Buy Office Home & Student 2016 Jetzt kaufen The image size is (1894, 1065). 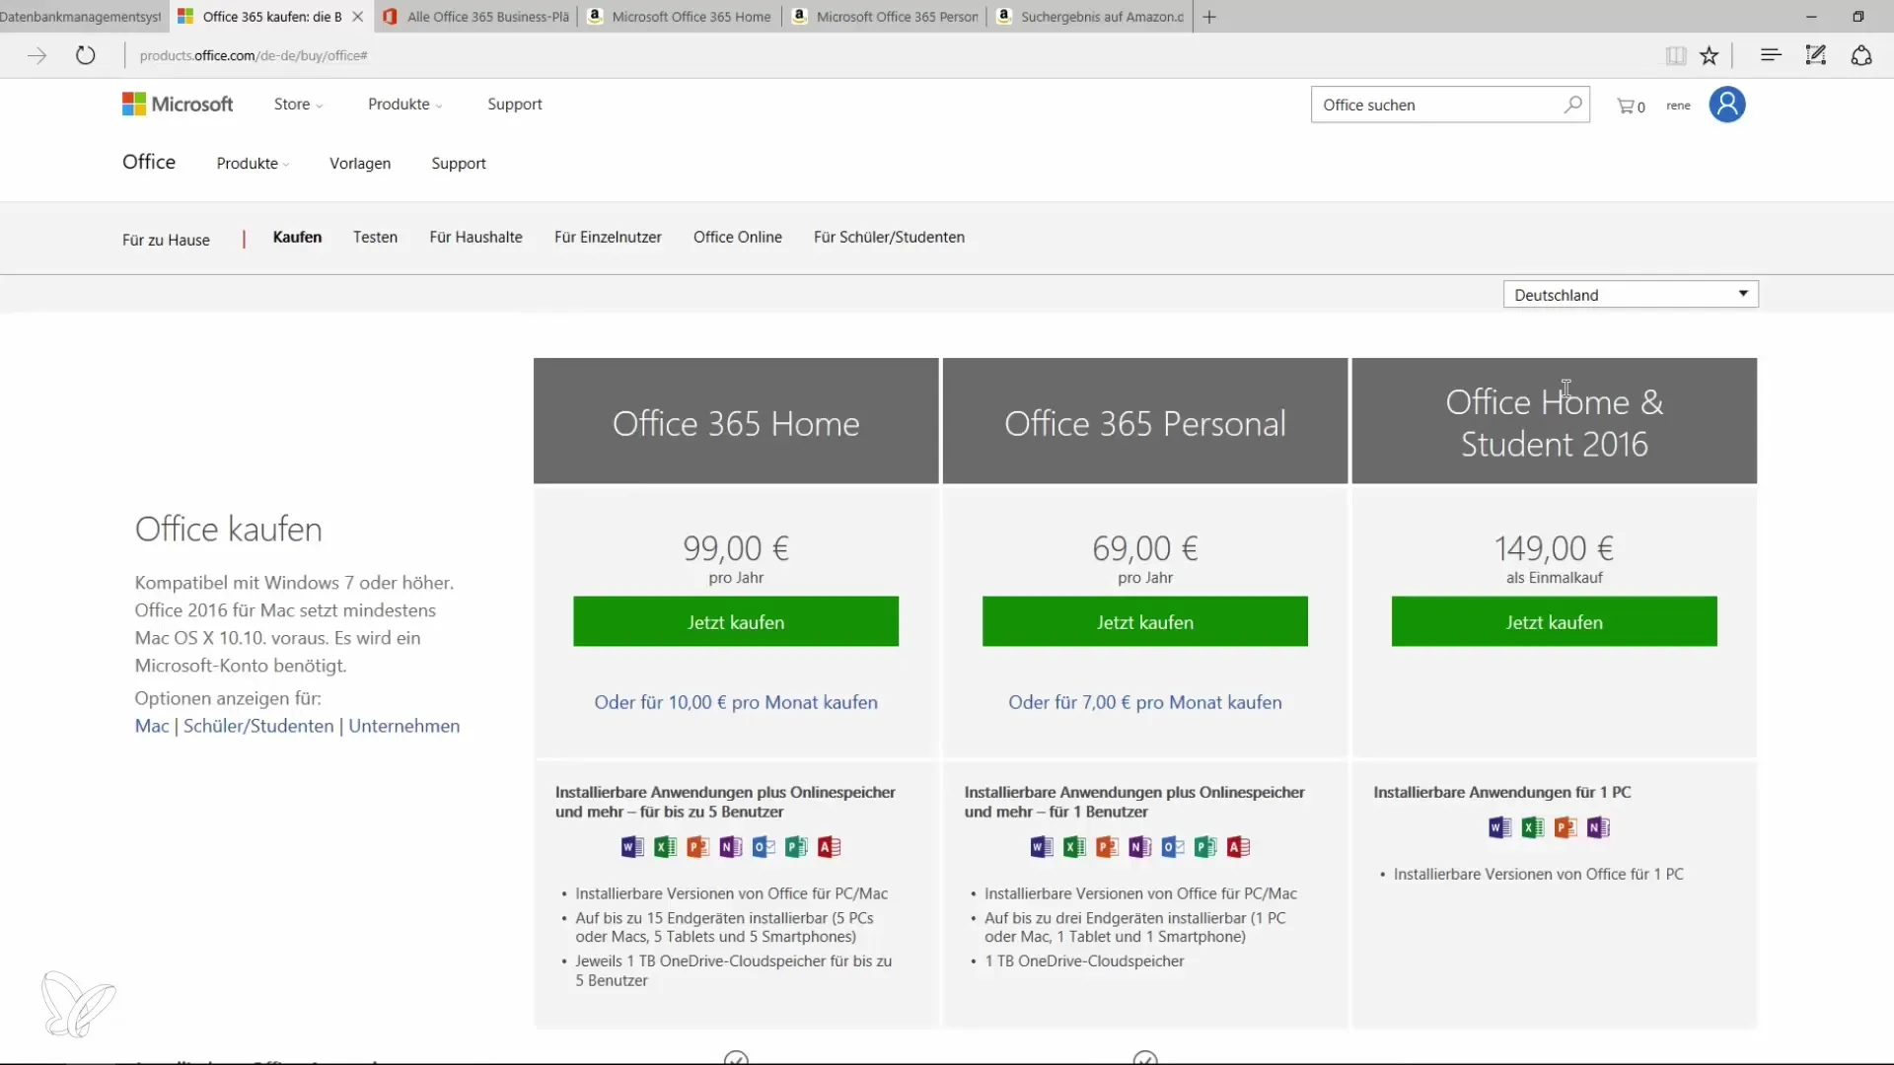(x=1554, y=622)
